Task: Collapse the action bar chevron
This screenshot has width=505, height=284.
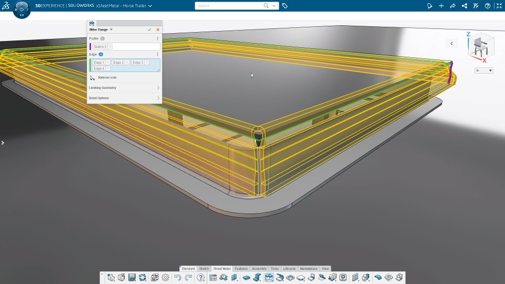Action: [102, 275]
